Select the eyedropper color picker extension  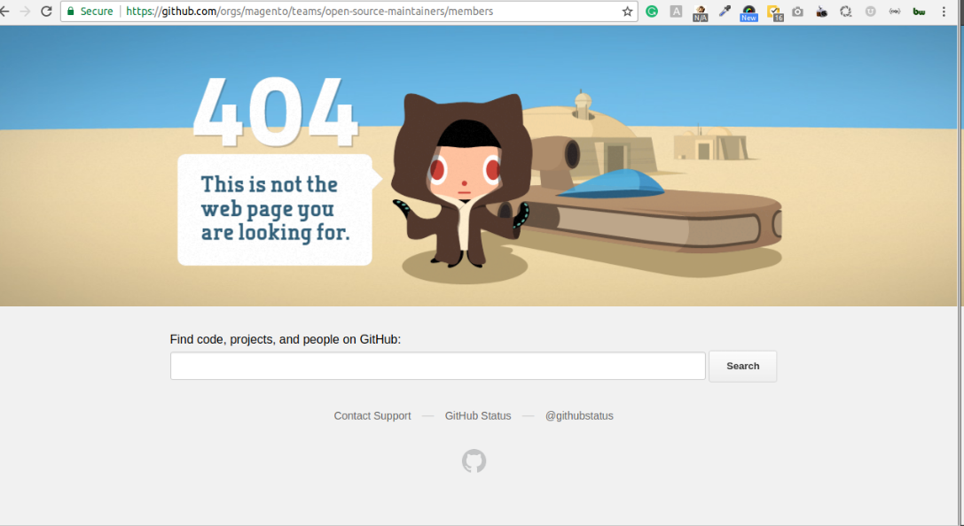tap(725, 11)
